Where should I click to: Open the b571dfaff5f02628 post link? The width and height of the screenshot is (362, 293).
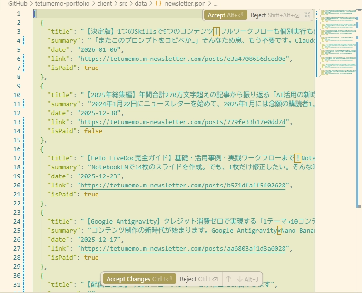click(183, 185)
